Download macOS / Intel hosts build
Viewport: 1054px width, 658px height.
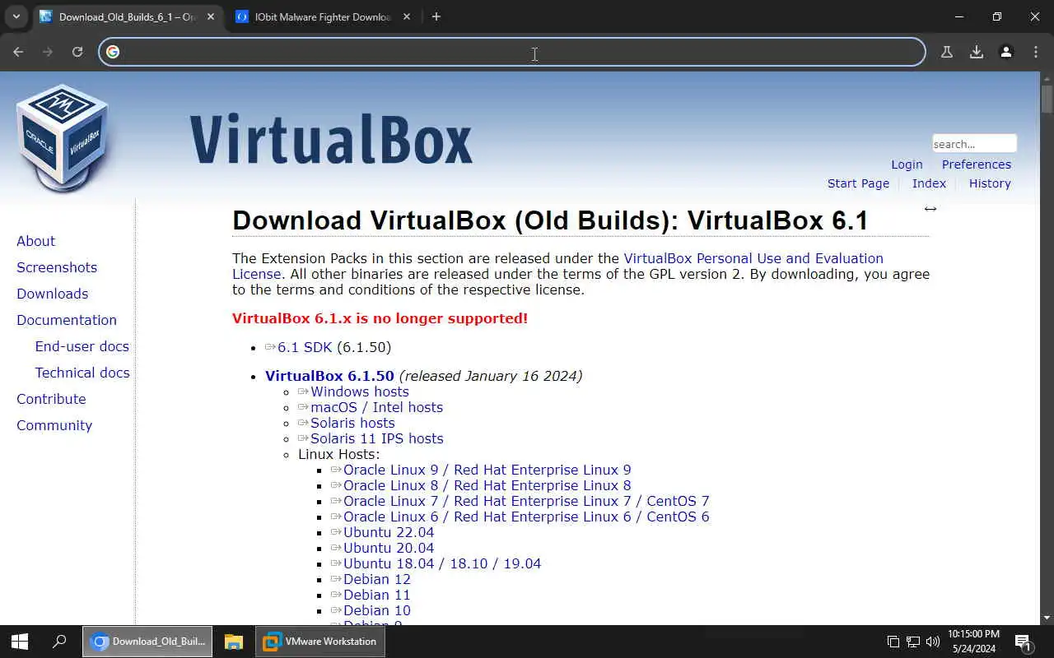(376, 407)
